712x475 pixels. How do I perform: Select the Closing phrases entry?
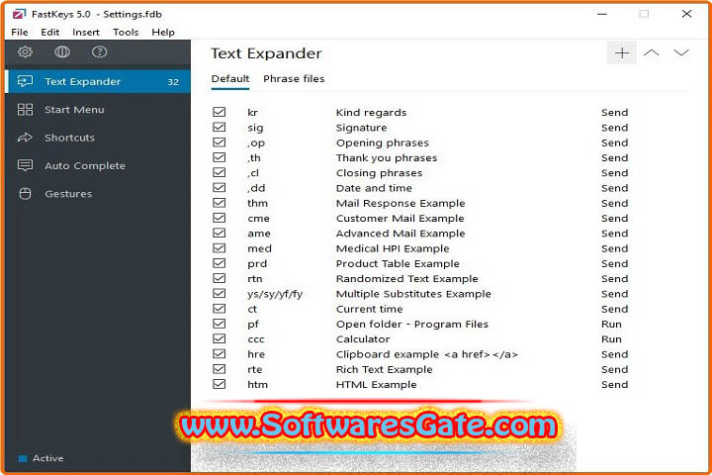pos(379,173)
